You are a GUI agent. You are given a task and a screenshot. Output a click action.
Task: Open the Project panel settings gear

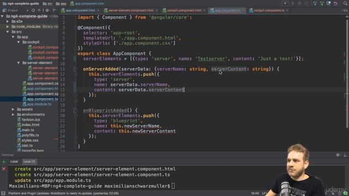[x=47, y=10]
